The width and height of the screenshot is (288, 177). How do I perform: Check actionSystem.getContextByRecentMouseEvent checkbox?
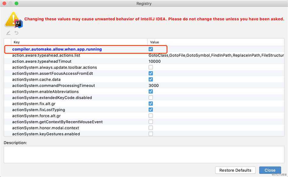151,122
